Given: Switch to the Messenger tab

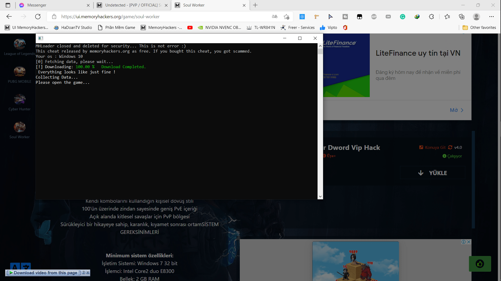Looking at the screenshot, I should pyautogui.click(x=55, y=5).
